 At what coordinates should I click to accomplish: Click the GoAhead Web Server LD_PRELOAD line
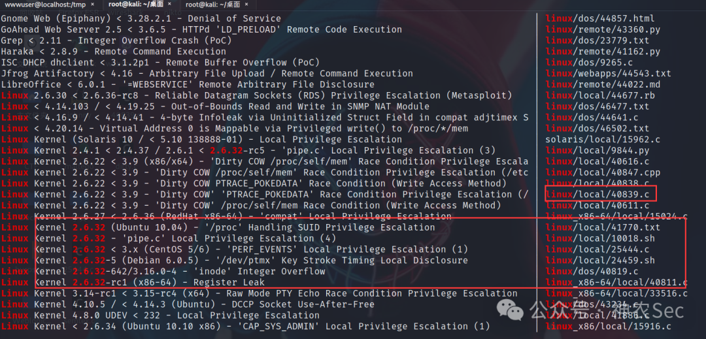(201, 29)
